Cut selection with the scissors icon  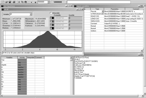coord(19,2)
